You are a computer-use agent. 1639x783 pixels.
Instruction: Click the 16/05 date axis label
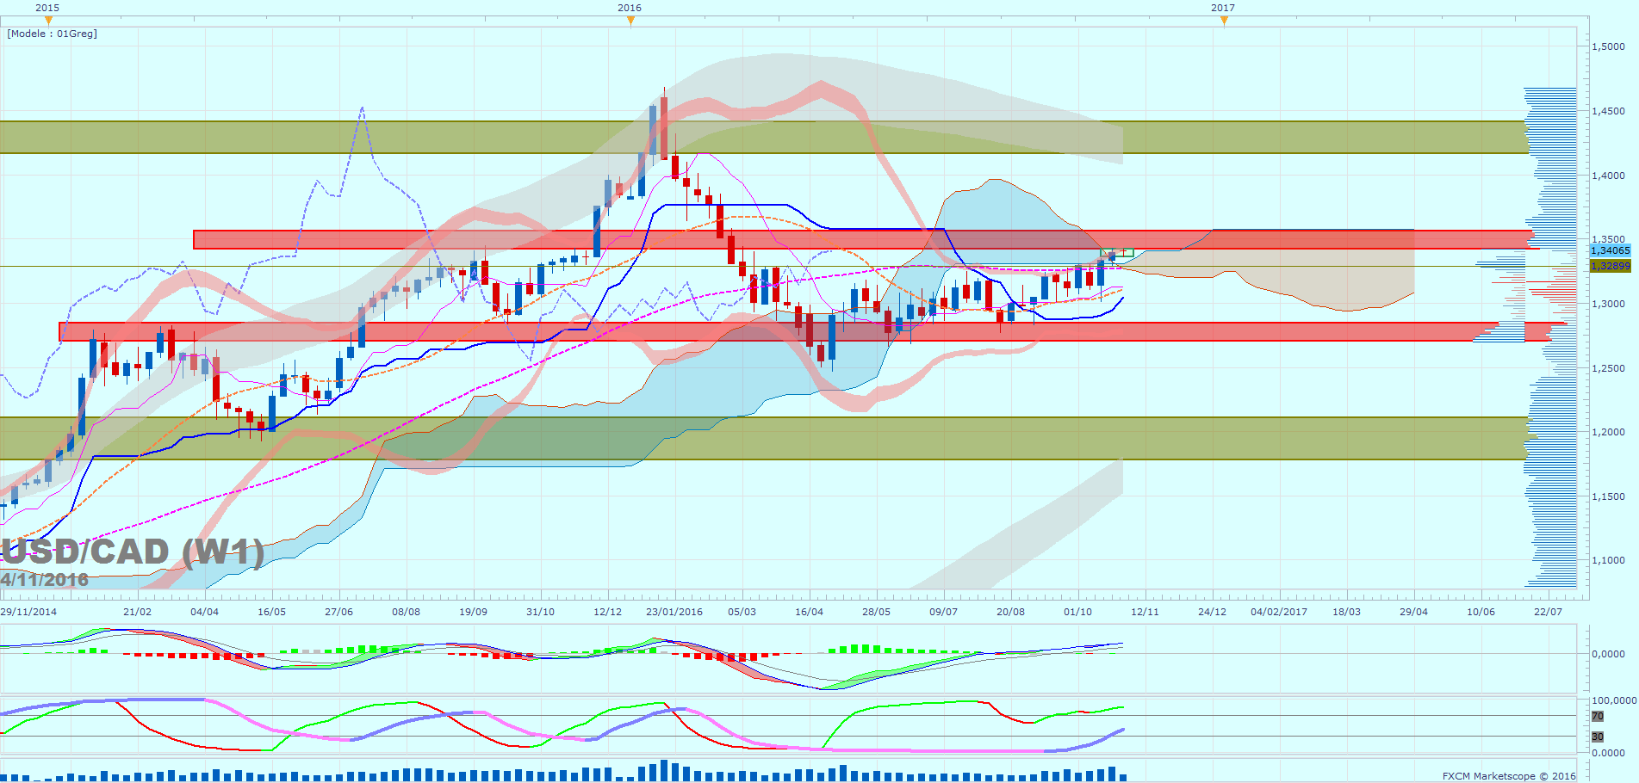pyautogui.click(x=272, y=612)
